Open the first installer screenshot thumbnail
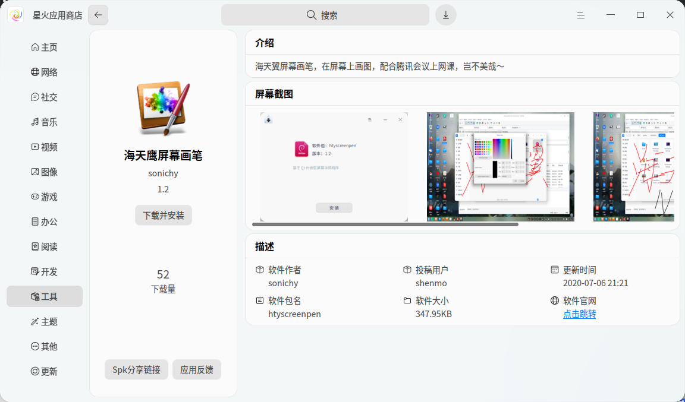The width and height of the screenshot is (685, 402). [334, 167]
